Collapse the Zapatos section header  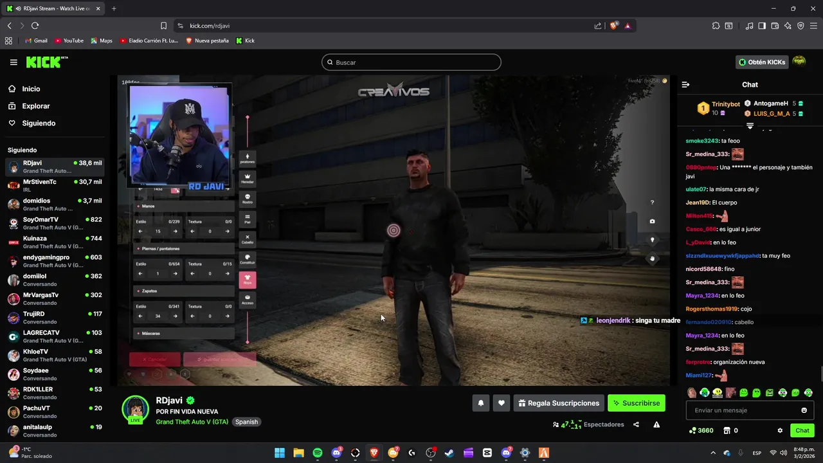(184, 291)
